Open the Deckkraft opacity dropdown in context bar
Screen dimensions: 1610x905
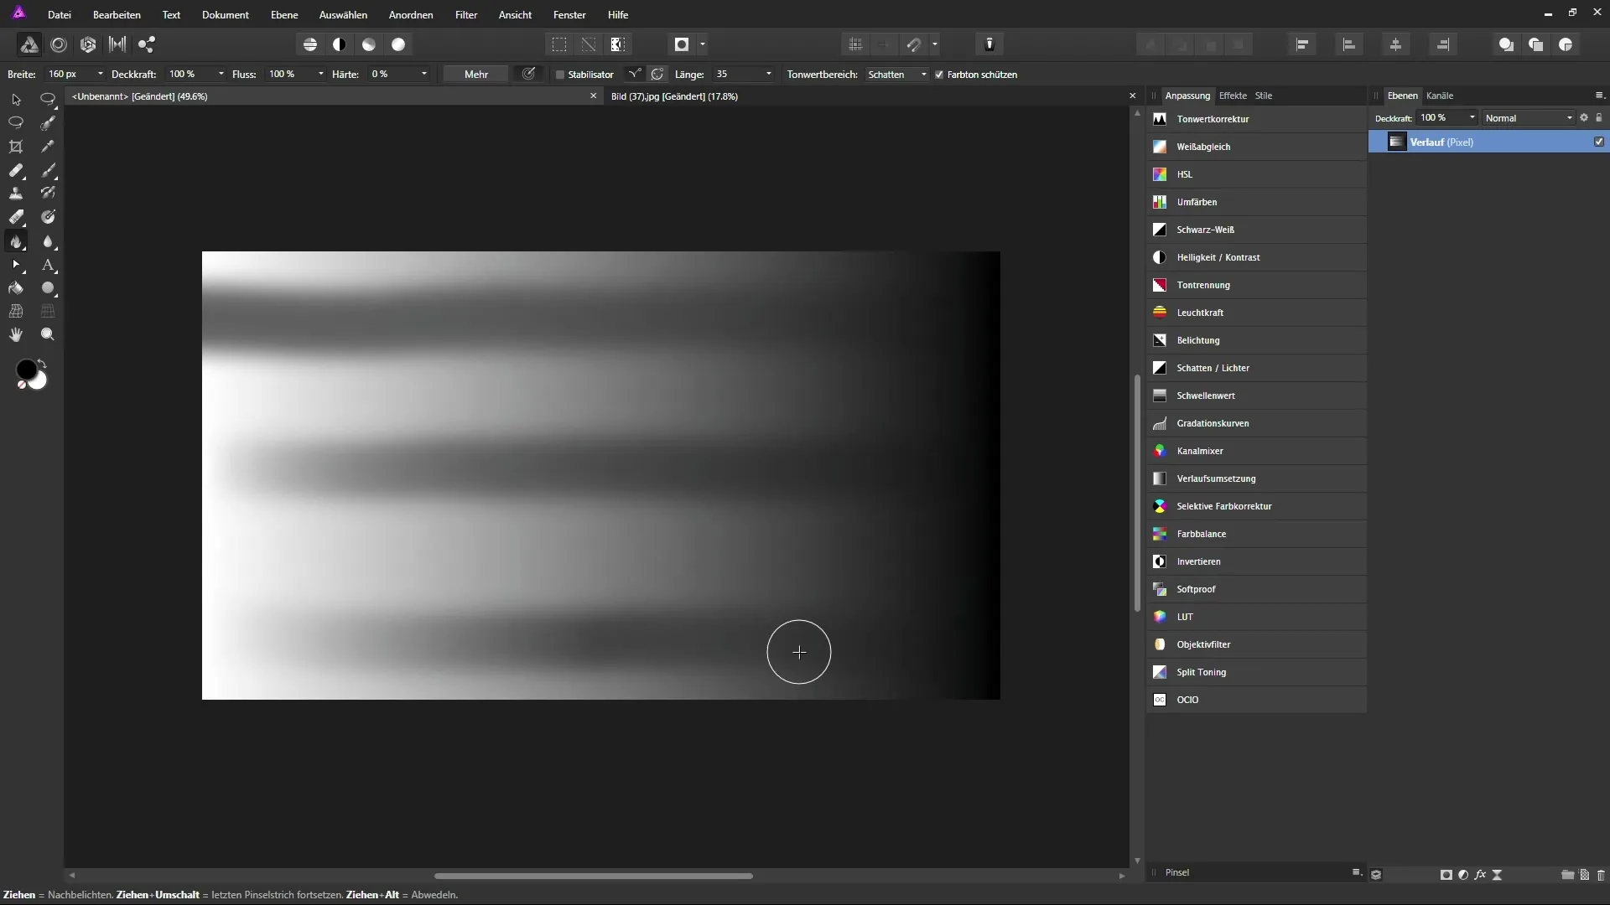click(221, 75)
